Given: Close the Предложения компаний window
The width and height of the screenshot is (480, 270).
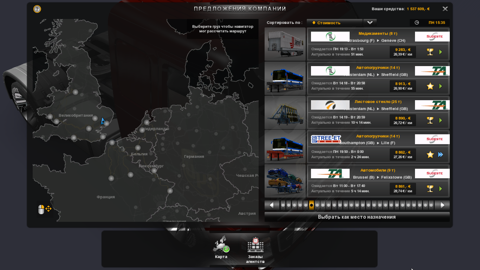Looking at the screenshot, I should [x=445, y=9].
